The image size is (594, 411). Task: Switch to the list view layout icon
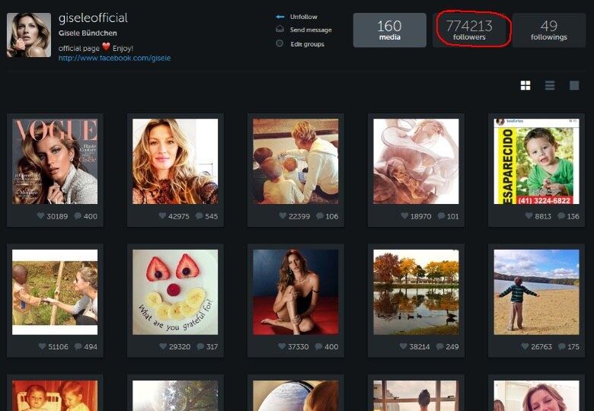(550, 86)
